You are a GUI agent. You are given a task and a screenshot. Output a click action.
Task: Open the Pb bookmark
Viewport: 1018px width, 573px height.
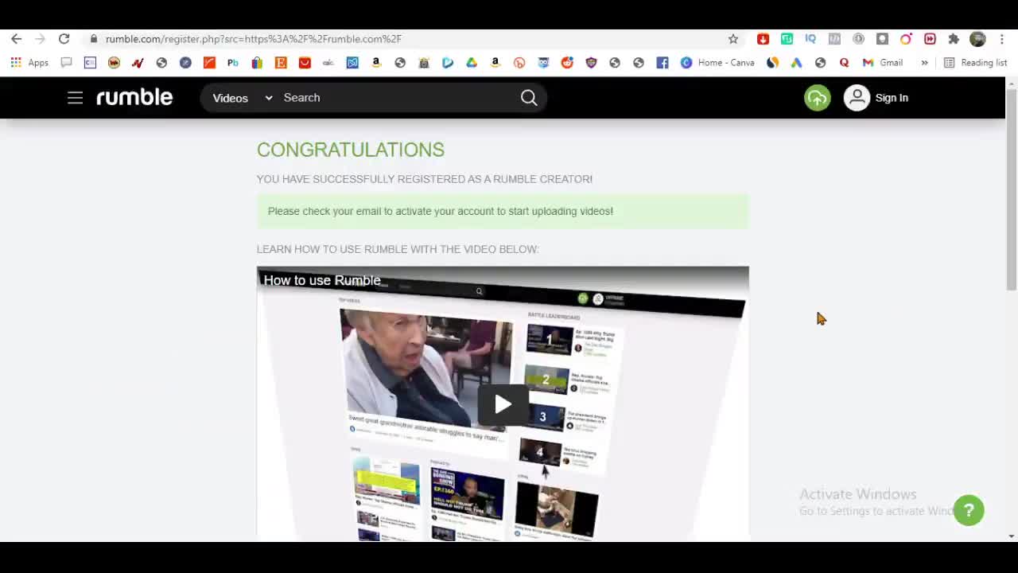point(233,63)
